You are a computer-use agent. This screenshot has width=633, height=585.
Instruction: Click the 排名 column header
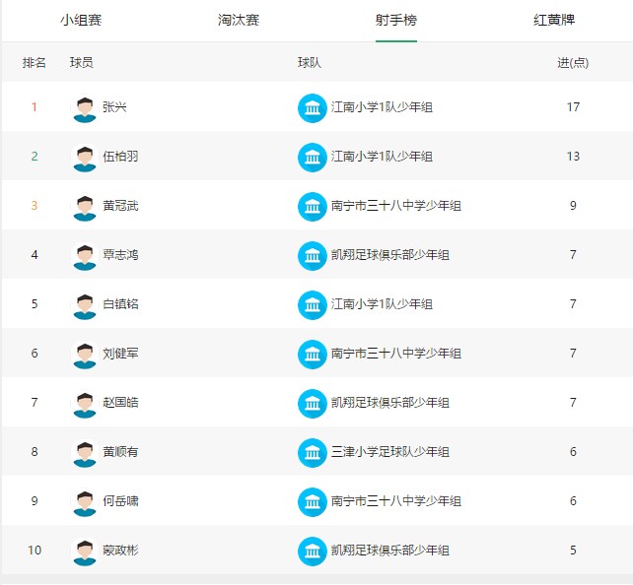coord(35,63)
